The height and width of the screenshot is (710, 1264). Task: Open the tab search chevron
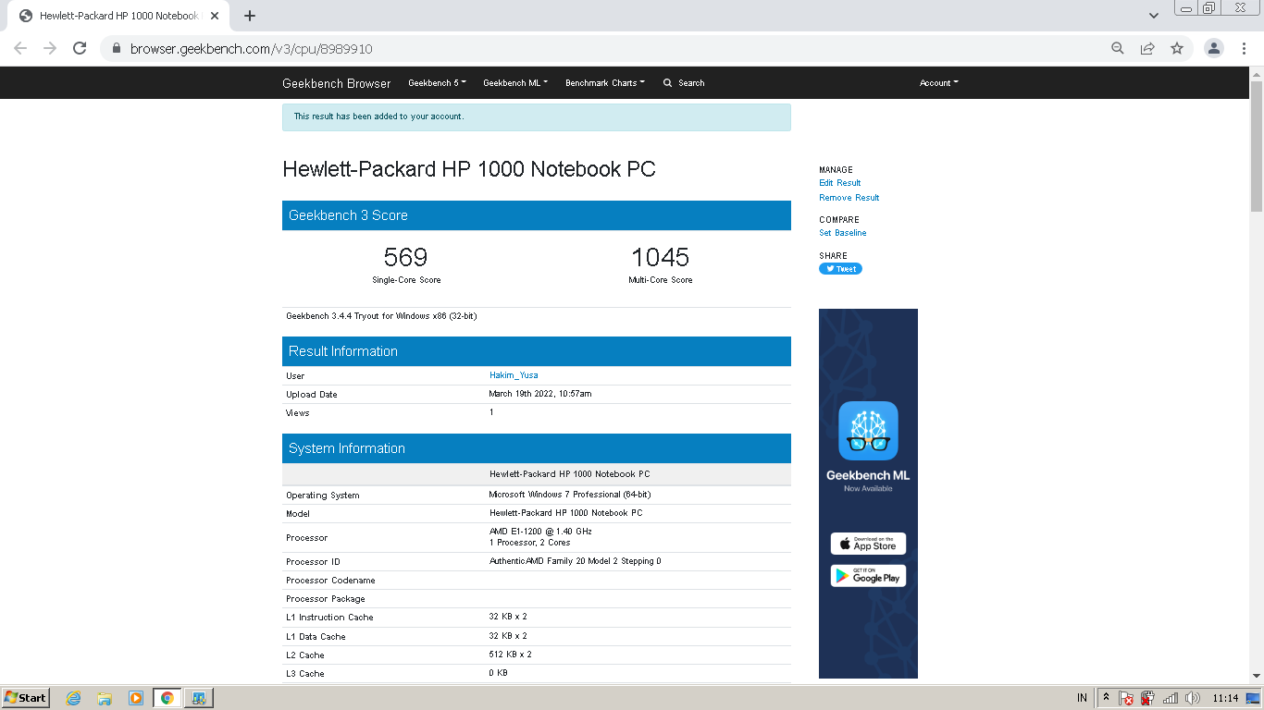click(x=1154, y=16)
